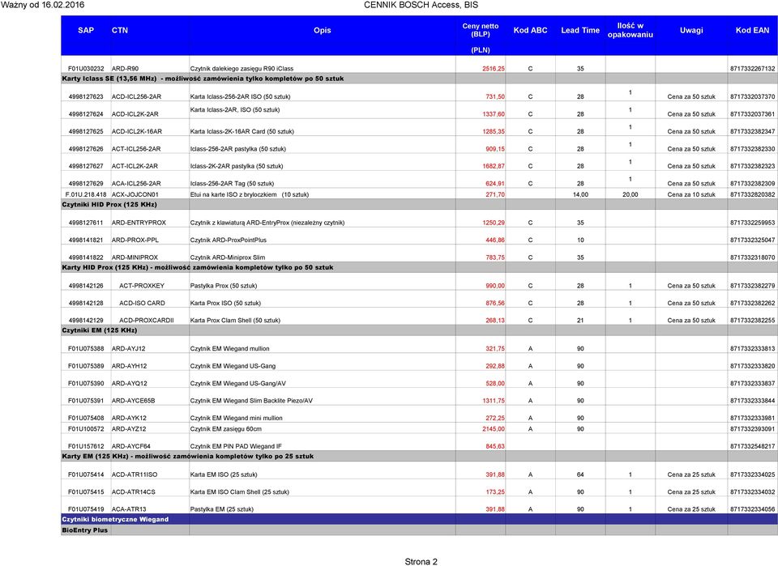The width and height of the screenshot is (778, 566).
Task: Select price 268,13
Action: [x=494, y=321]
